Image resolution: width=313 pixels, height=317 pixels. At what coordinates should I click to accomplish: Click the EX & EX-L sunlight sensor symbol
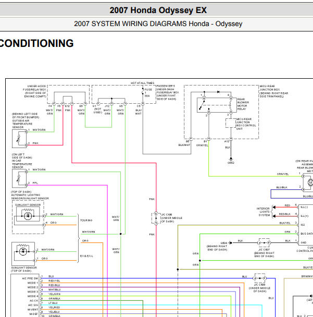click(x=23, y=254)
